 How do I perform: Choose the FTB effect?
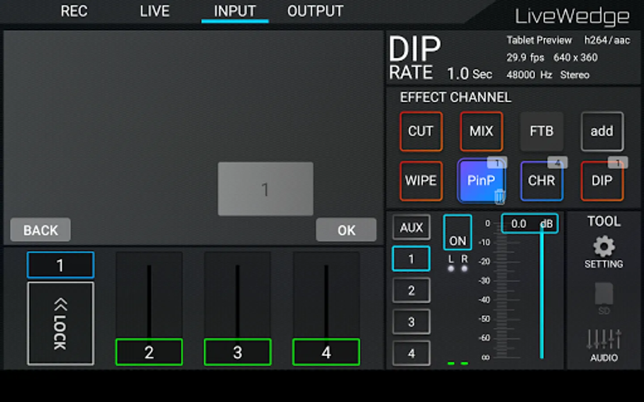click(542, 131)
